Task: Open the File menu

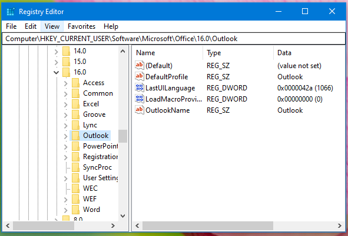Action: [x=11, y=26]
